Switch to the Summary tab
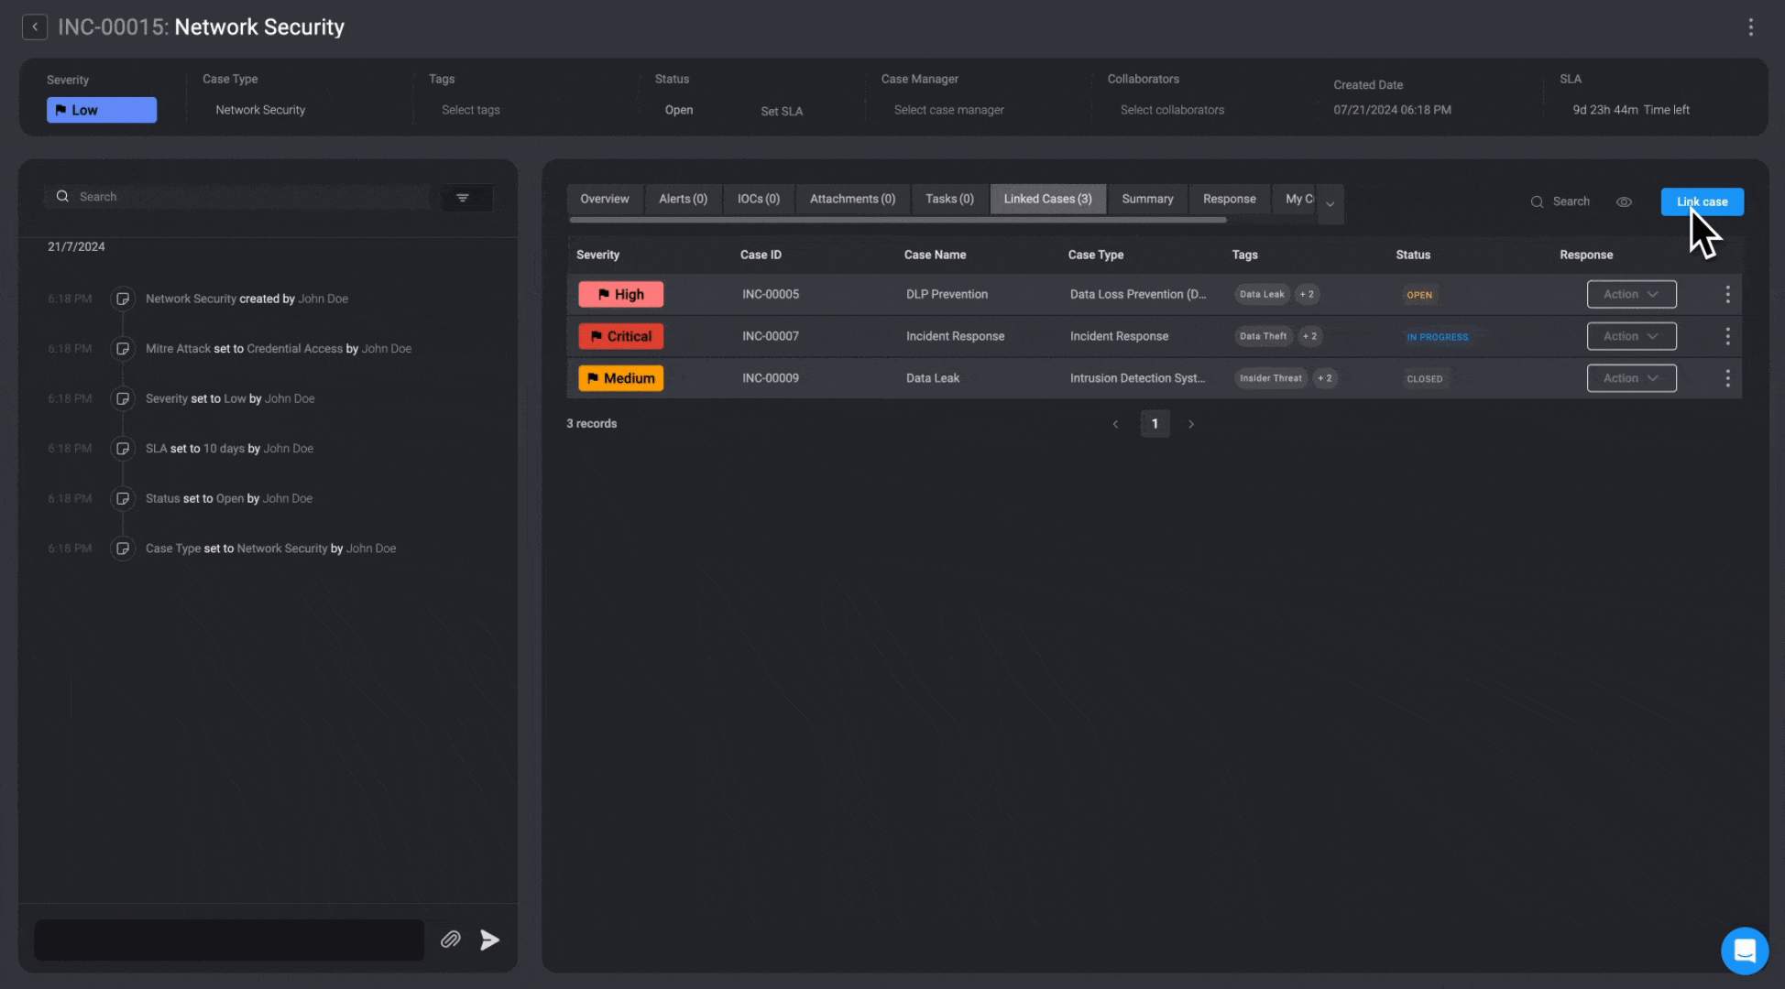The width and height of the screenshot is (1785, 989). pos(1147,199)
